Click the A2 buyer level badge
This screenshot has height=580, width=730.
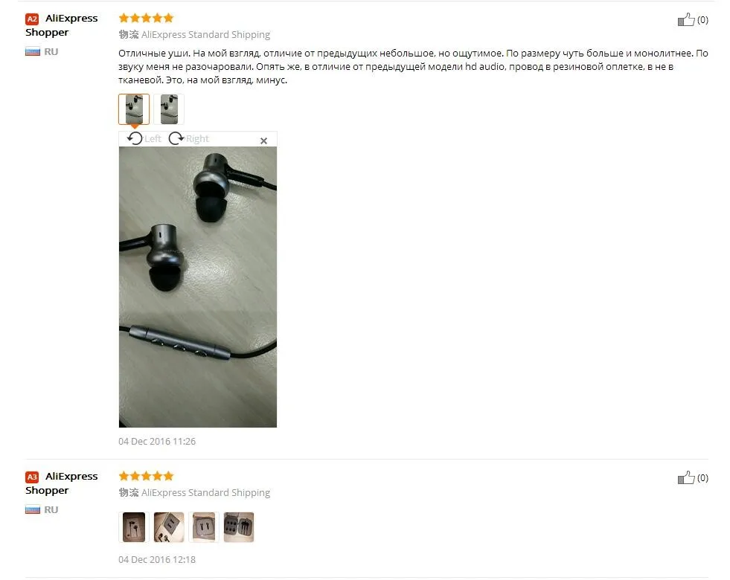click(32, 19)
